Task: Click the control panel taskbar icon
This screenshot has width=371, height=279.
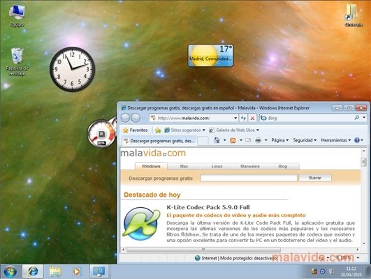Action: click(99, 271)
